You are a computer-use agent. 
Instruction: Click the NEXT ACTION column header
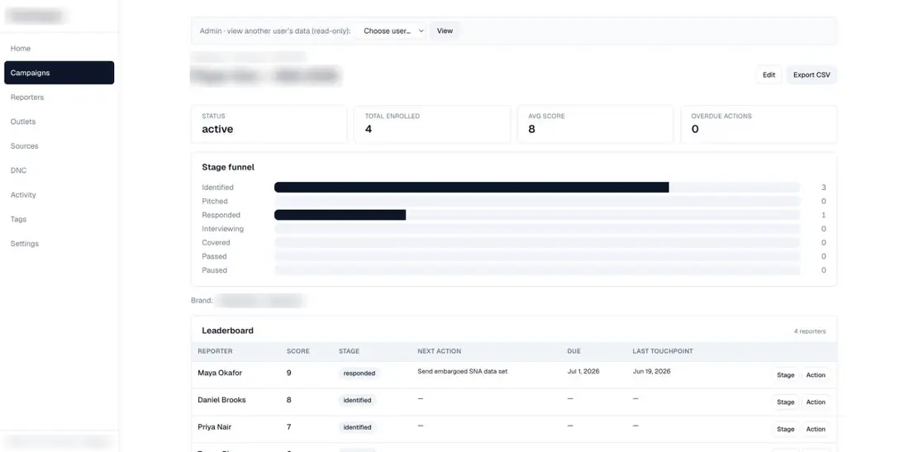point(440,351)
